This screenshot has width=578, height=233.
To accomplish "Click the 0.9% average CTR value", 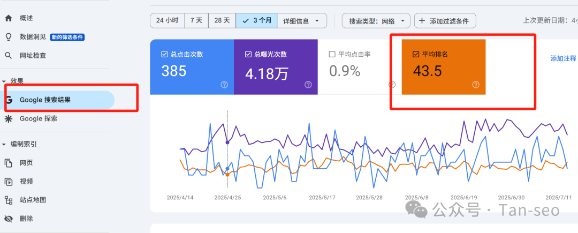I will [x=345, y=71].
